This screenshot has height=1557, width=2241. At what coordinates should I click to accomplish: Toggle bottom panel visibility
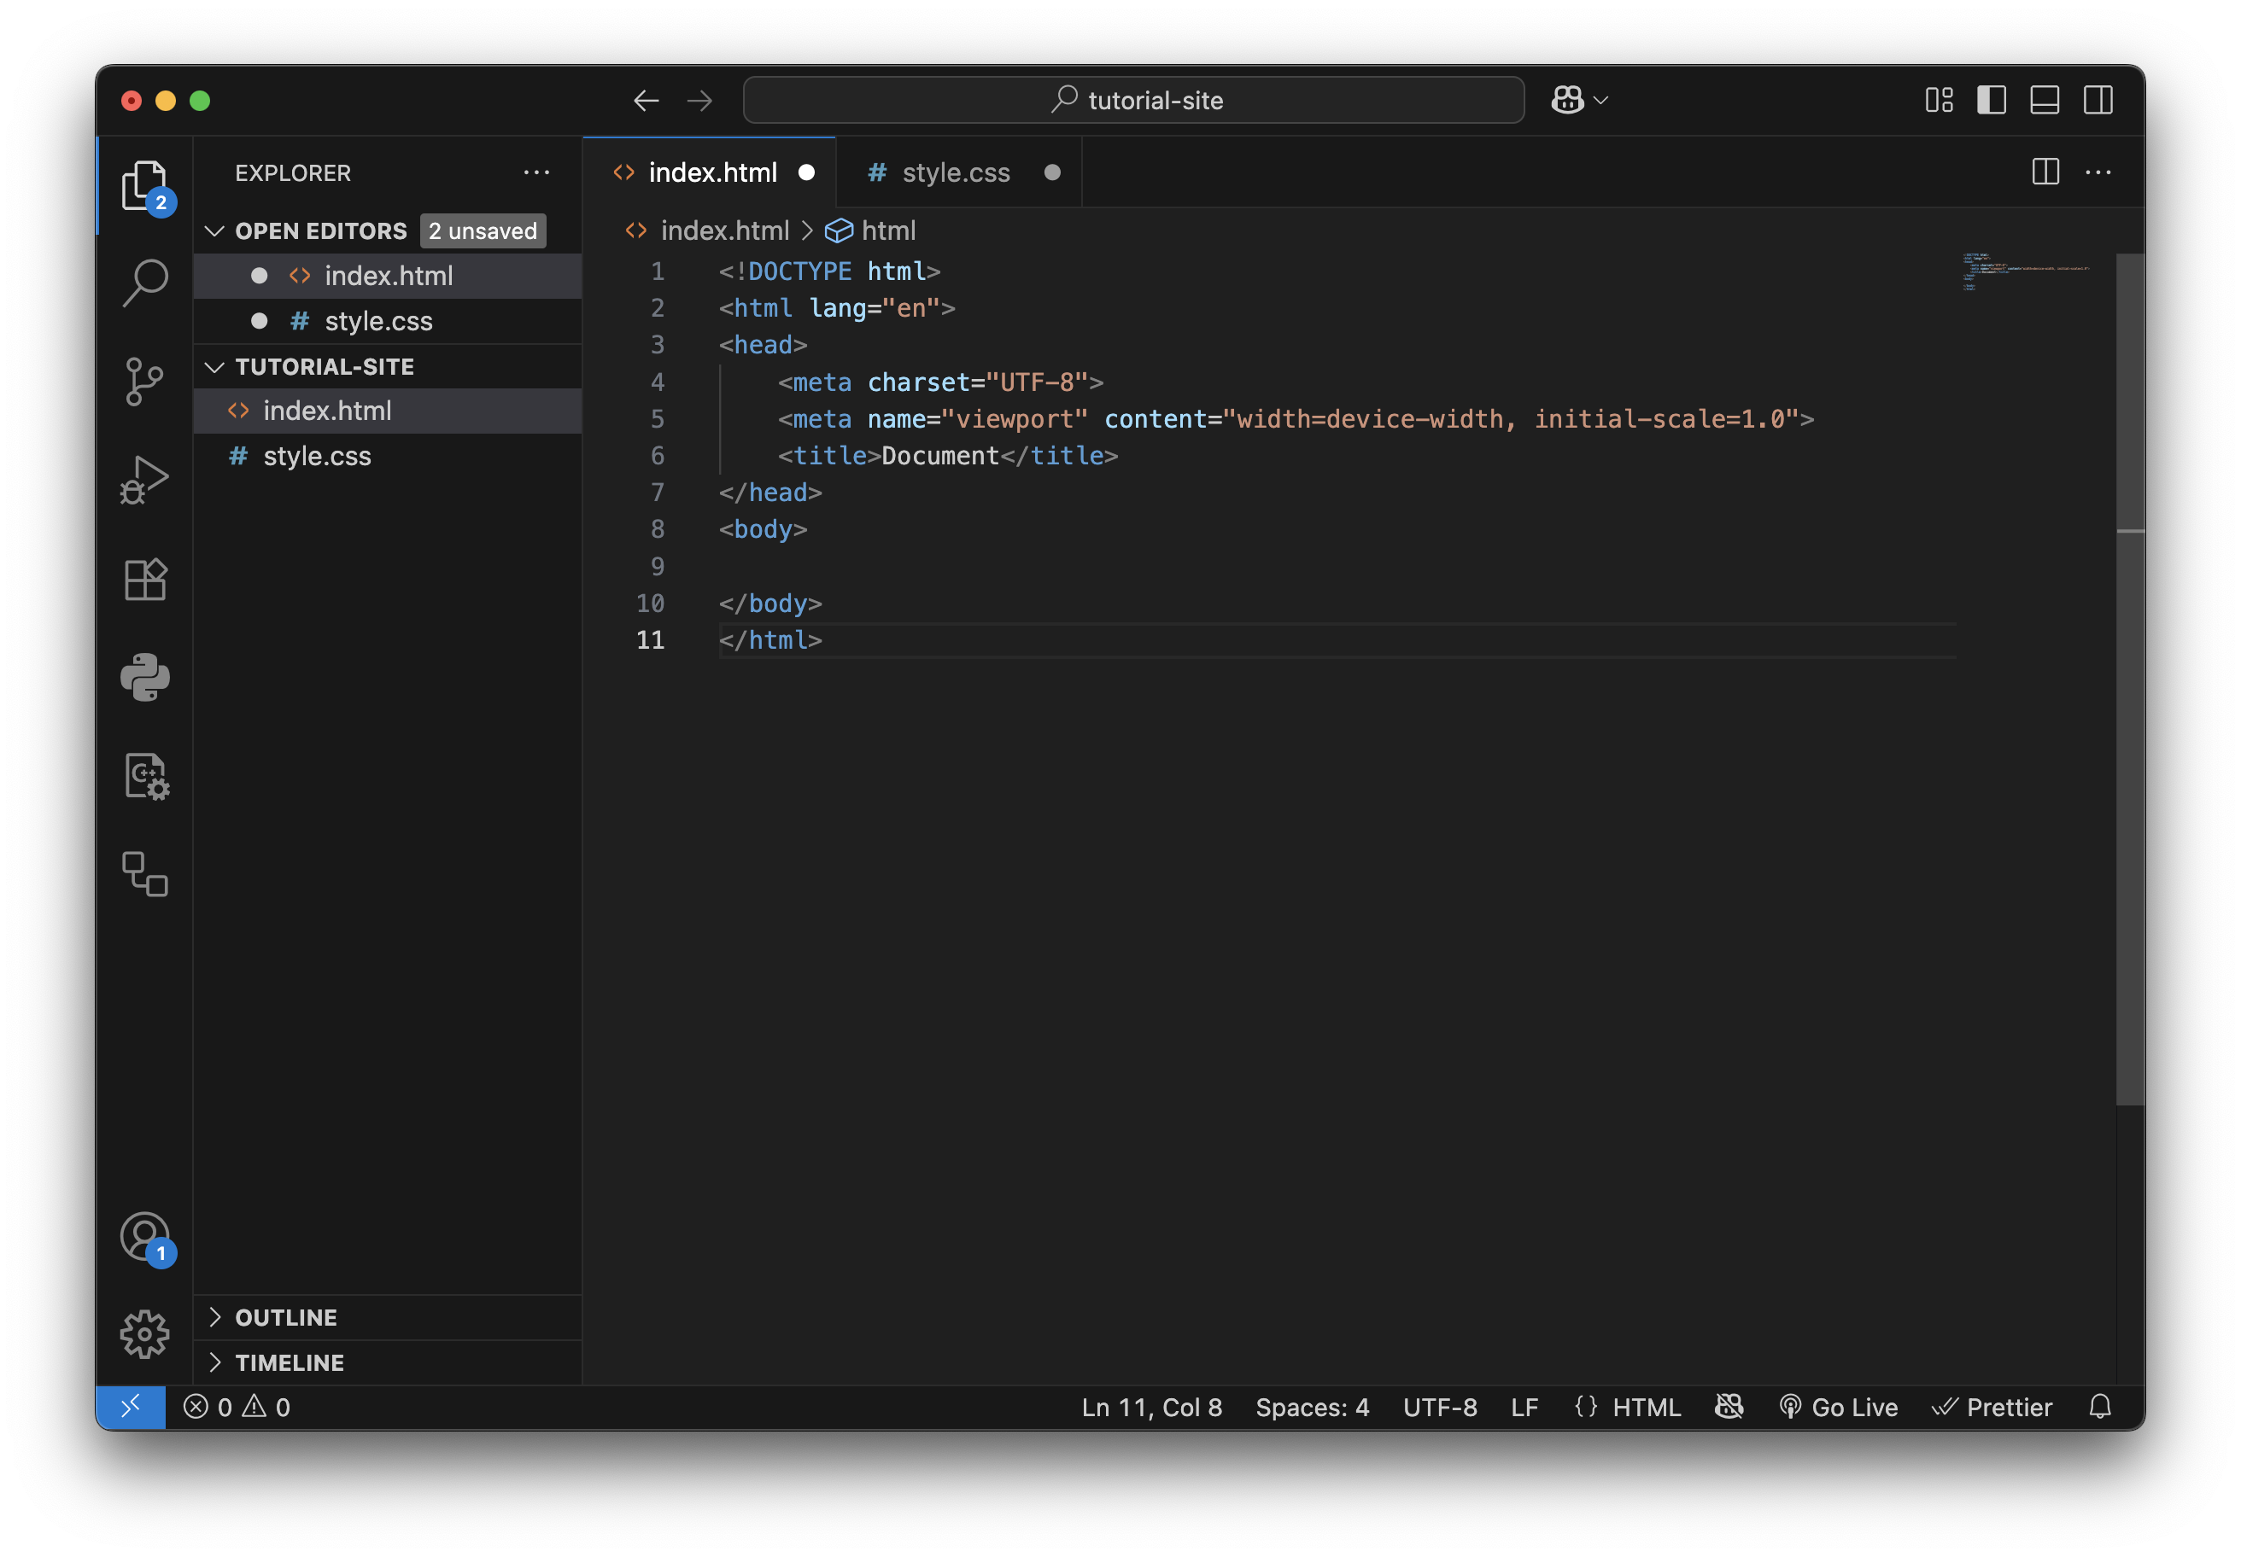coord(2045,100)
